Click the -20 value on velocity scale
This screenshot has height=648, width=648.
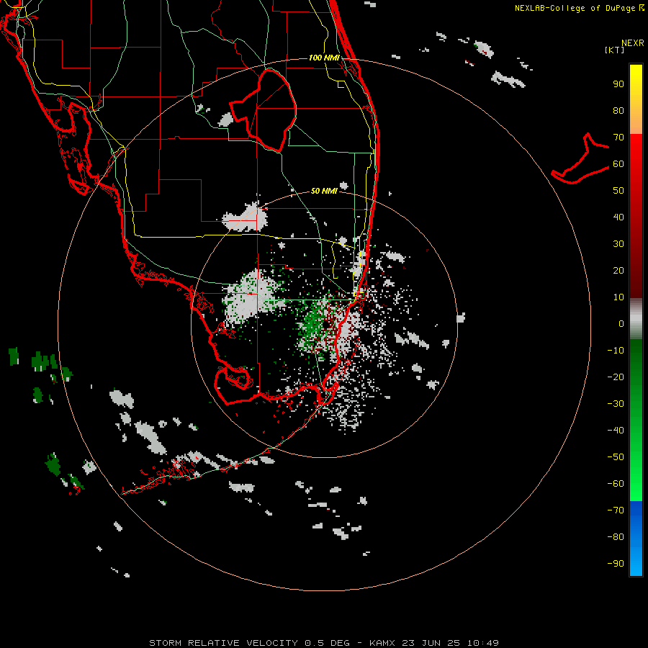click(x=616, y=377)
